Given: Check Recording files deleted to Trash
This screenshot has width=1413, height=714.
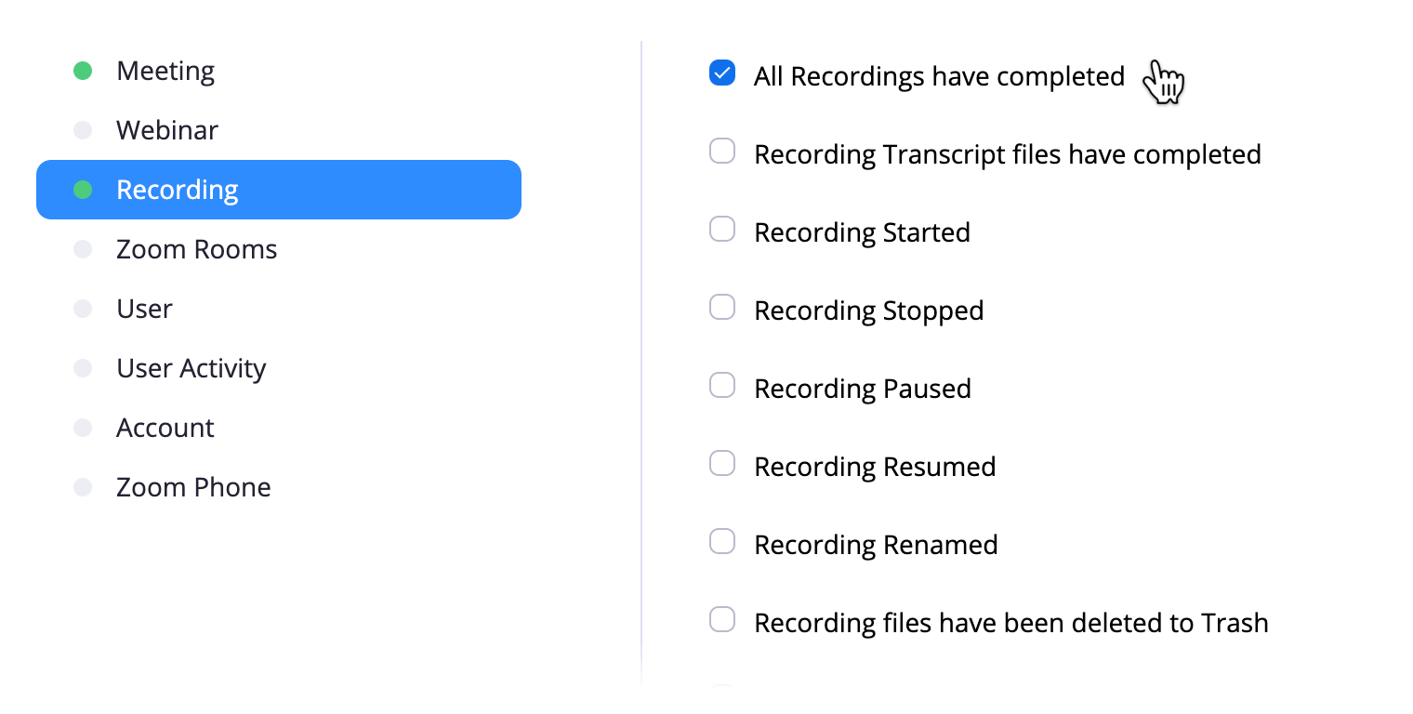Looking at the screenshot, I should click(722, 619).
